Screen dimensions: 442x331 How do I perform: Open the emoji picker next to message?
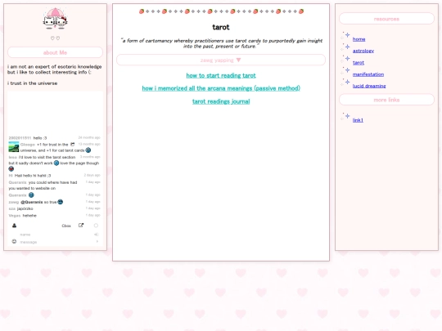[14, 241]
